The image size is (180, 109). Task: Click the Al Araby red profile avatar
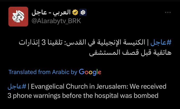[18, 16]
